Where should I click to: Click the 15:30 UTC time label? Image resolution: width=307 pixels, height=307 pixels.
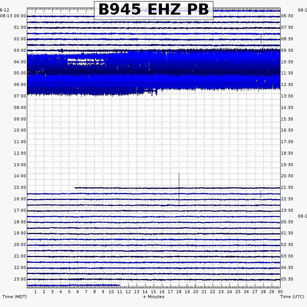pos(287,119)
